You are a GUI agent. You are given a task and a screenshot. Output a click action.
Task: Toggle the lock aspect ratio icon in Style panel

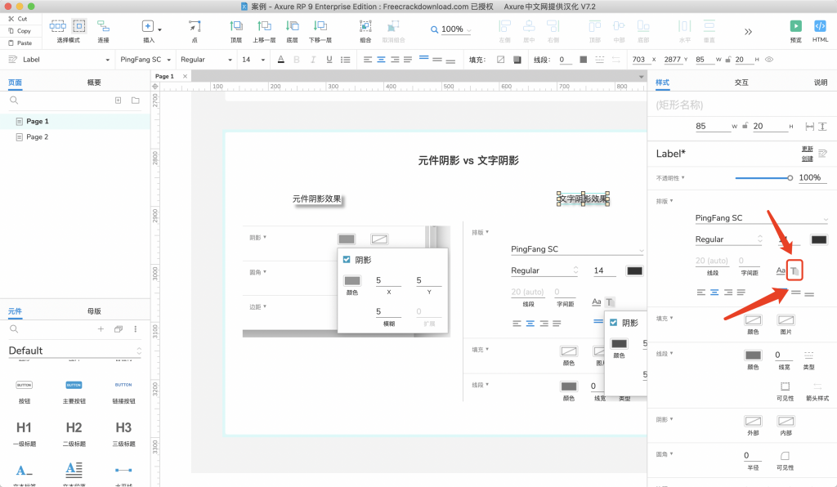(745, 127)
